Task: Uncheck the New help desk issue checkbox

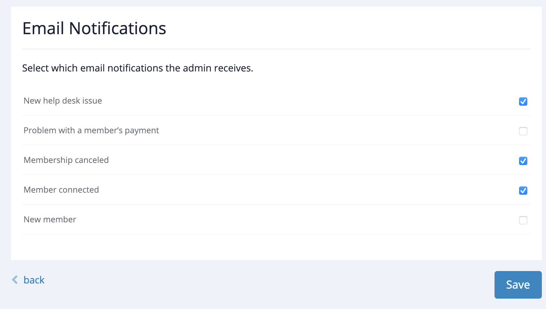Action: 523,102
